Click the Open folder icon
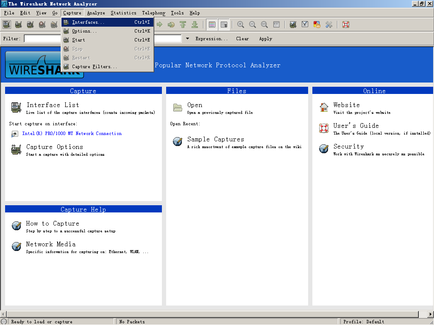The height and width of the screenshot is (325, 434). (178, 107)
